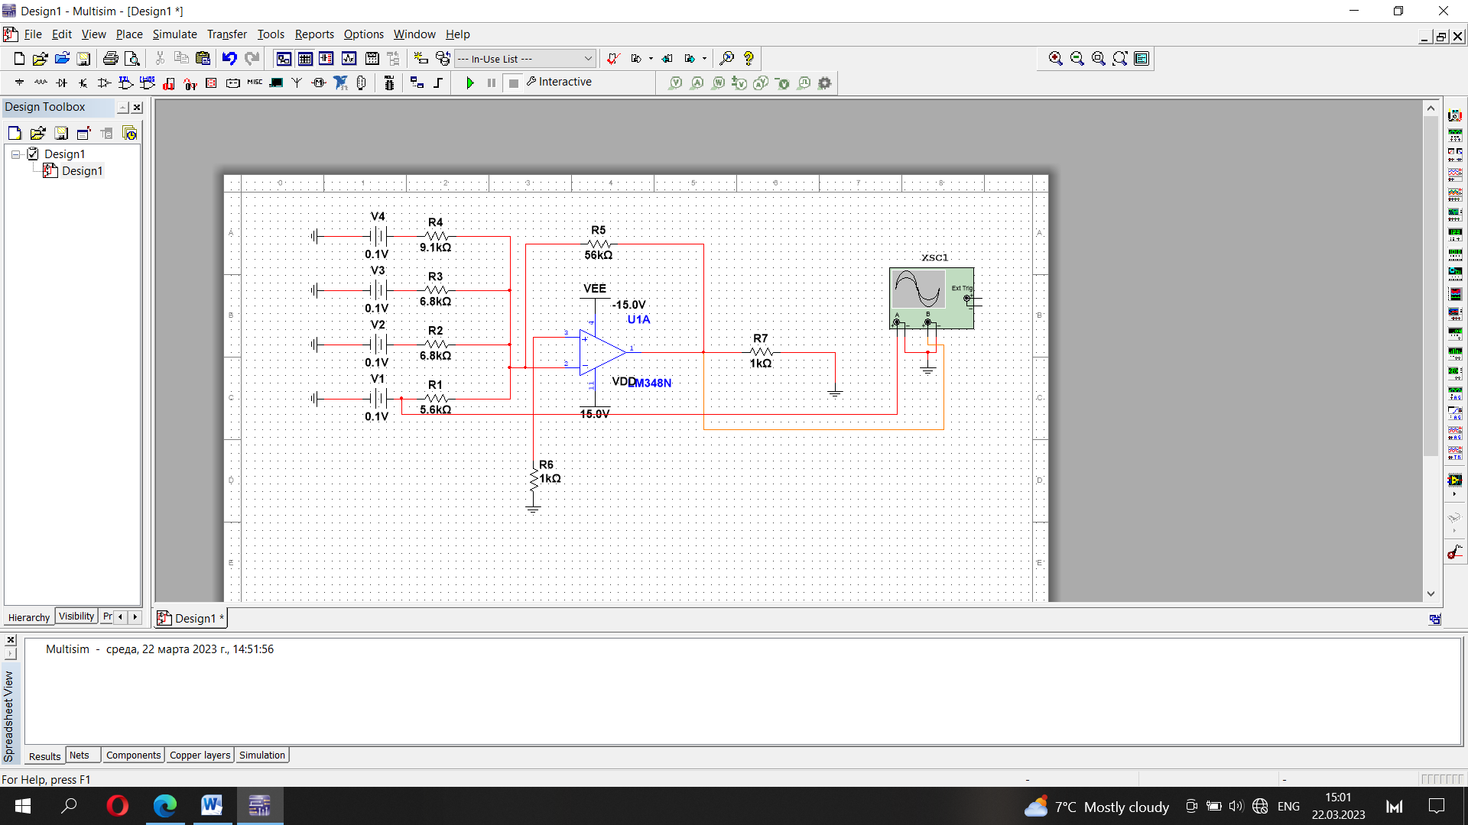Open the Find tool (binoculars)
The height and width of the screenshot is (825, 1468).
727,59
